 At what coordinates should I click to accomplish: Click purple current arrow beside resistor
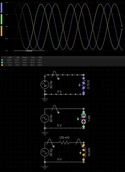coord(80,85)
